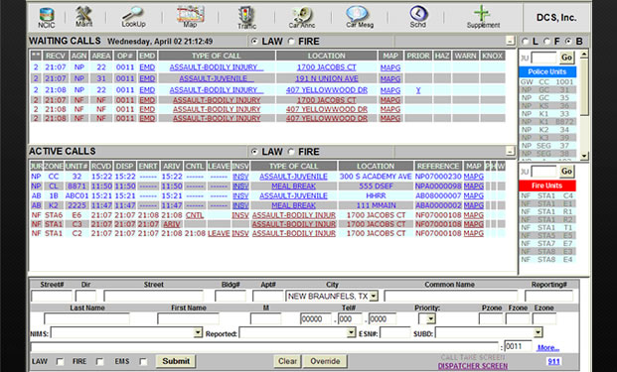
Task: Open the Map toolbar icon
Action: coord(190,17)
